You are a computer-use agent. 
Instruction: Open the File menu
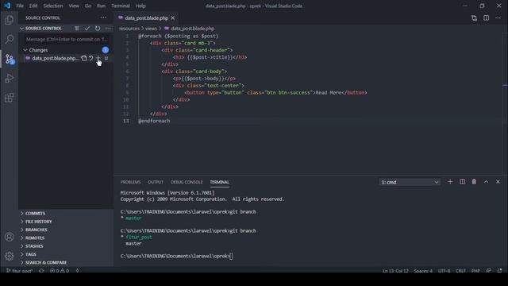20,6
